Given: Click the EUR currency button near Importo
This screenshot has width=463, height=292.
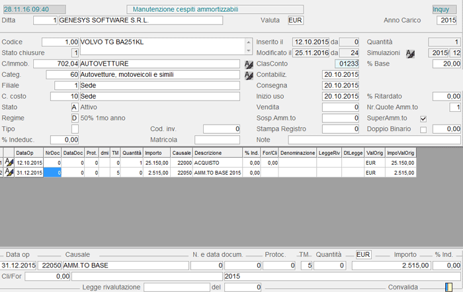Looking at the screenshot, I should pos(363,254).
